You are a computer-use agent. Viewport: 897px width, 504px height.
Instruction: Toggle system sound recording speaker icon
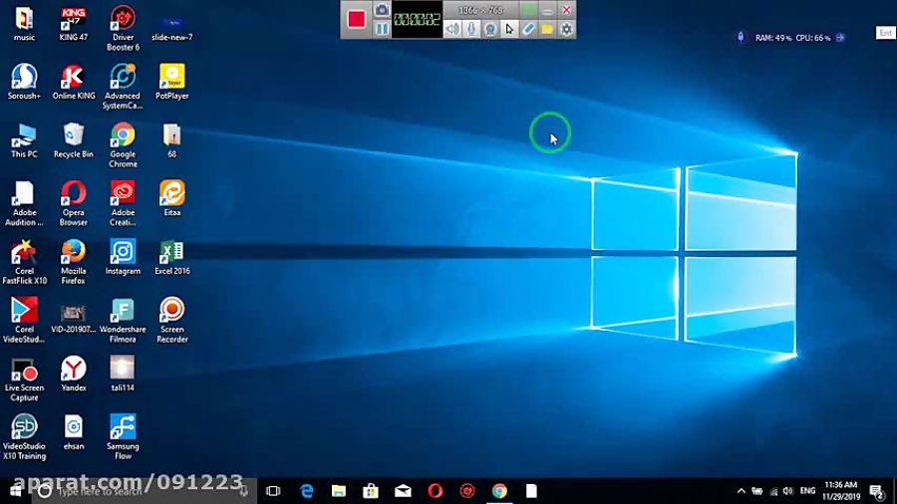click(x=451, y=29)
